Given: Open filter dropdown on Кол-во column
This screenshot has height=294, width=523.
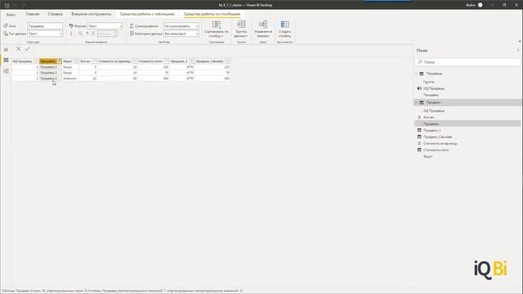Looking at the screenshot, I should pyautogui.click(x=95, y=61).
